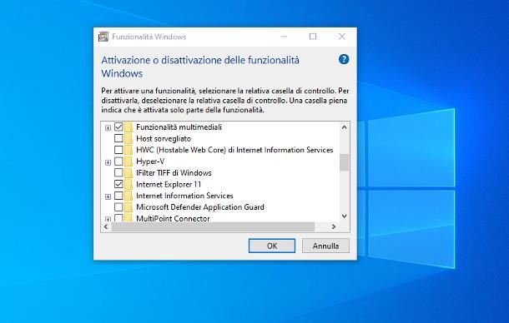Image resolution: width=509 pixels, height=323 pixels.
Task: Click the vertical scrollbar up arrow
Action: (344, 127)
